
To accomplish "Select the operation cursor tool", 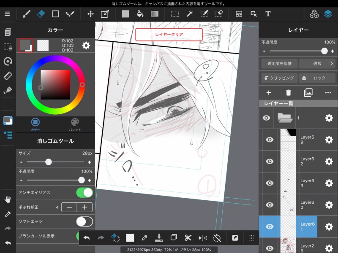I will tap(253, 14).
